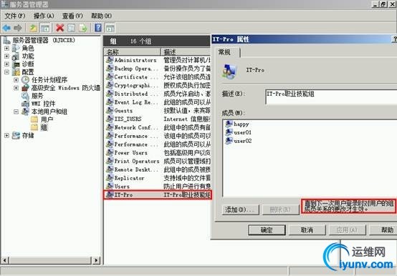Screen dimensions: 397x276
Task: Collapse the 本地用户和组 node
Action: click(16, 112)
